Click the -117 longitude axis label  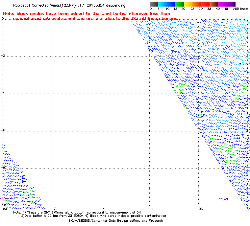52,209
